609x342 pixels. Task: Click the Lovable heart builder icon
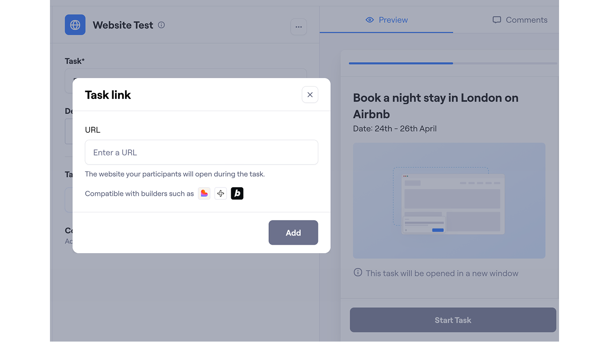pos(204,193)
